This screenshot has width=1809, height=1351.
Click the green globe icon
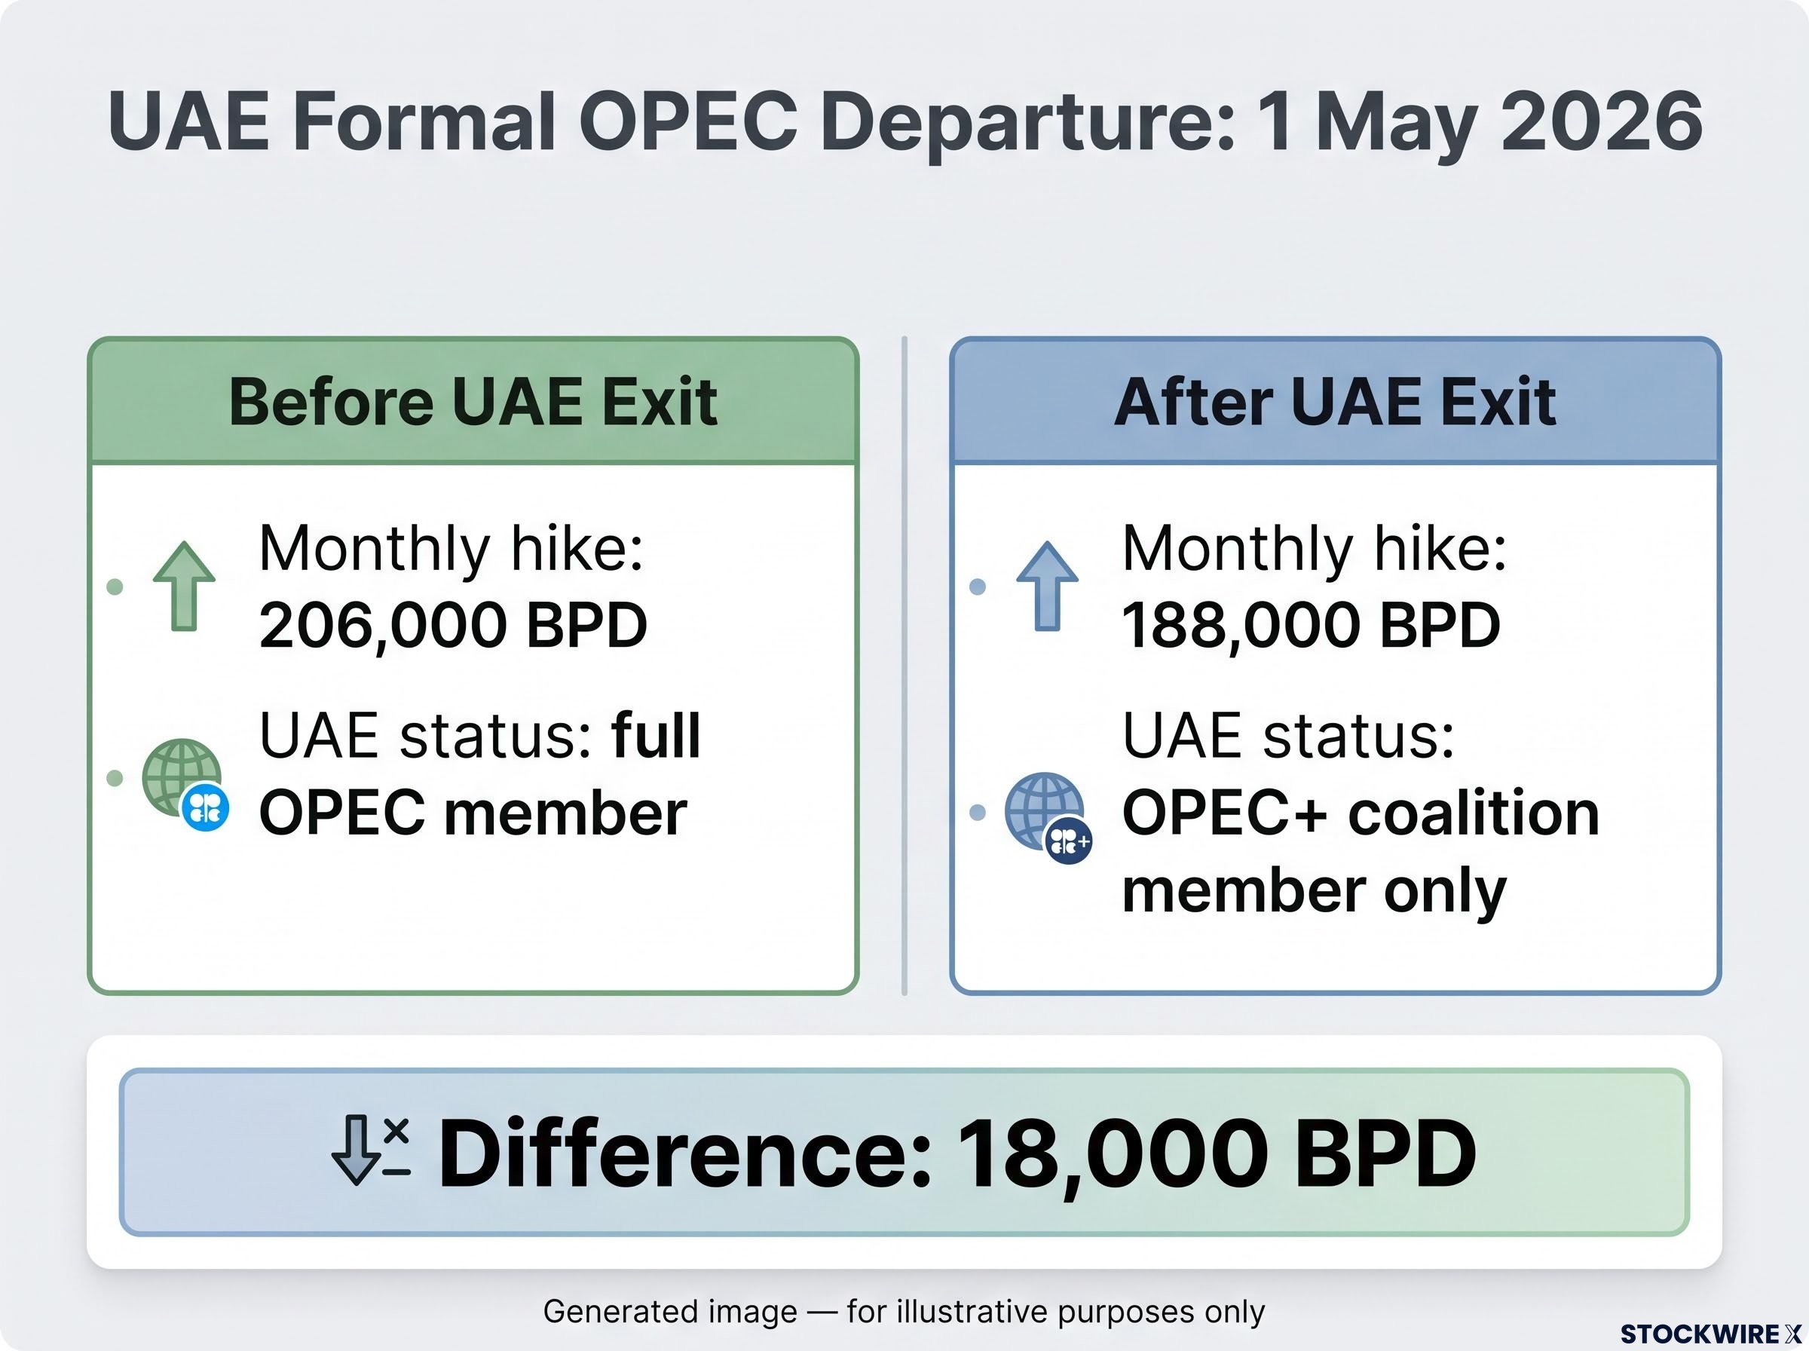pyautogui.click(x=182, y=778)
